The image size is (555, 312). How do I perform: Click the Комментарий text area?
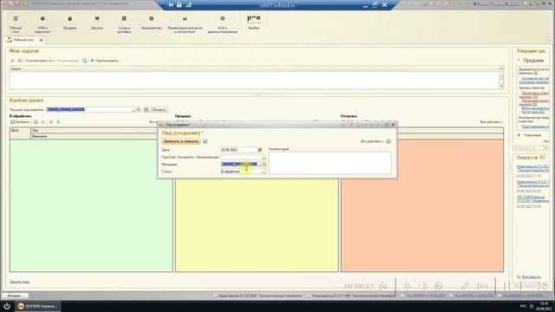click(x=330, y=163)
